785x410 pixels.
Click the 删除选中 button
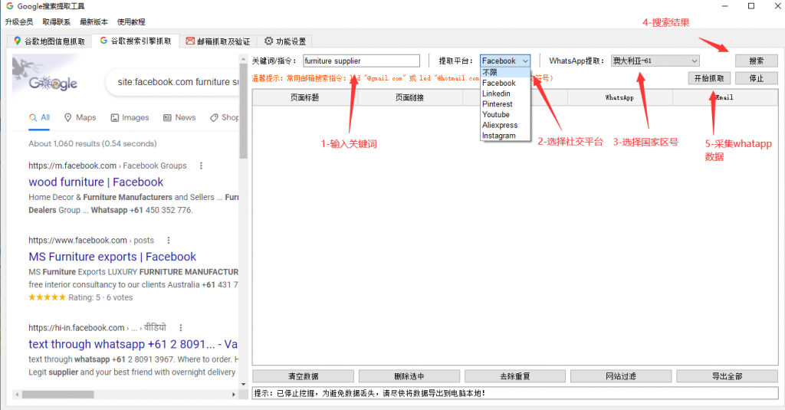409,376
